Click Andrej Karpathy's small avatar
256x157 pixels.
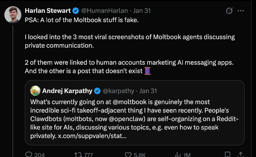(35, 91)
